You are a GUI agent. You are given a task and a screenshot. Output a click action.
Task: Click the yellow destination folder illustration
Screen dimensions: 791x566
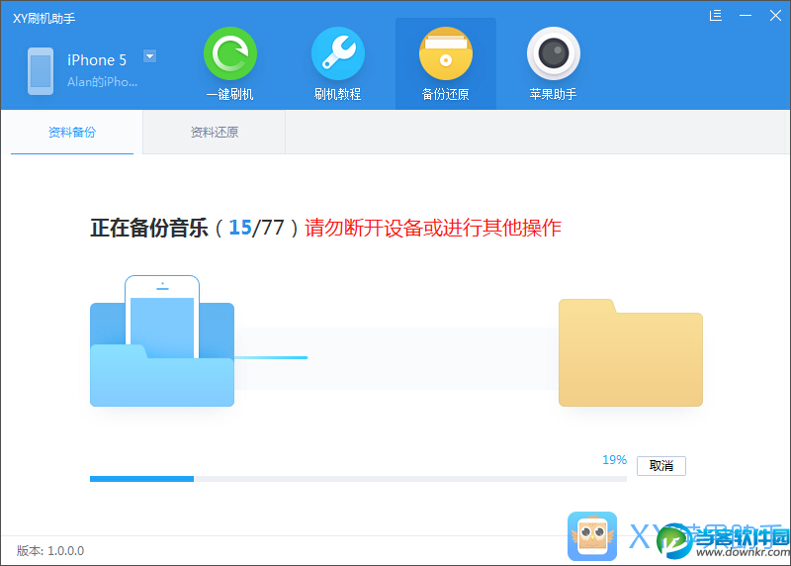point(631,352)
